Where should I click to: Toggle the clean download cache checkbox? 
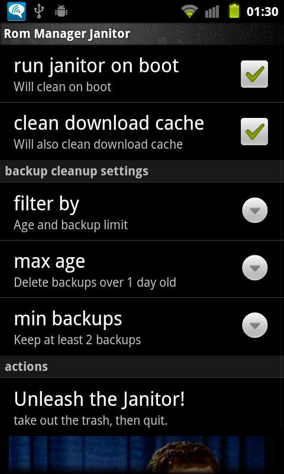click(x=254, y=132)
